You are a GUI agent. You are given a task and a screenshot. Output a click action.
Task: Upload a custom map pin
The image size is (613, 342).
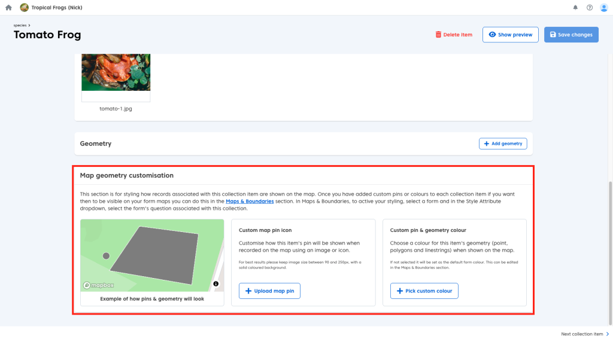tap(269, 291)
